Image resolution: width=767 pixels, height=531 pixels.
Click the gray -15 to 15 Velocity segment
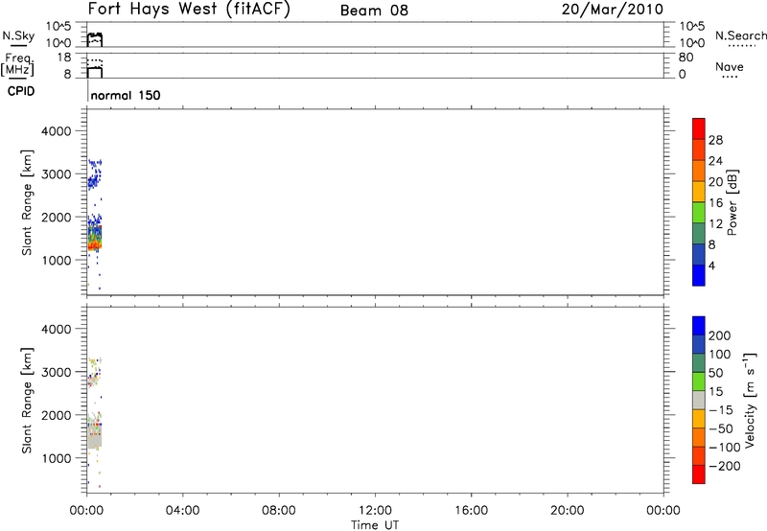(x=699, y=400)
